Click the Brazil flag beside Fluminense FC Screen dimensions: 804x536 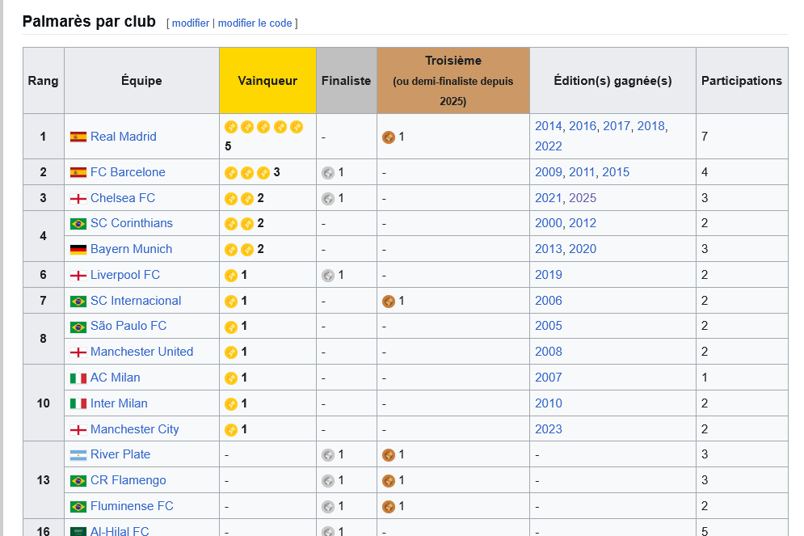[78, 507]
